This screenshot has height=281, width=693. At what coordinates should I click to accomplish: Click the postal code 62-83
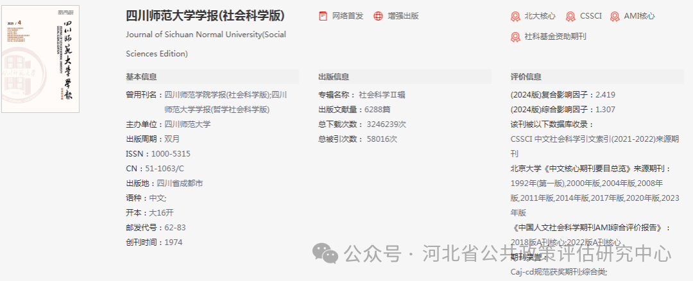175,228
